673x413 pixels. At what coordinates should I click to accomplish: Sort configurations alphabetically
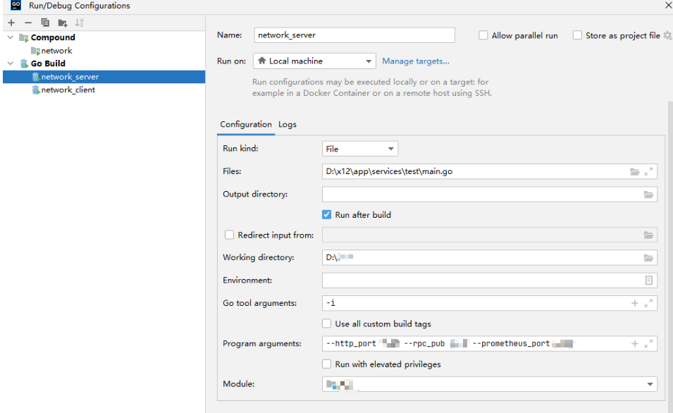click(x=80, y=23)
